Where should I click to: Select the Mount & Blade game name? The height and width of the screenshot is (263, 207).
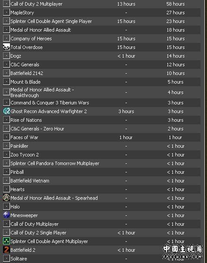(26, 82)
